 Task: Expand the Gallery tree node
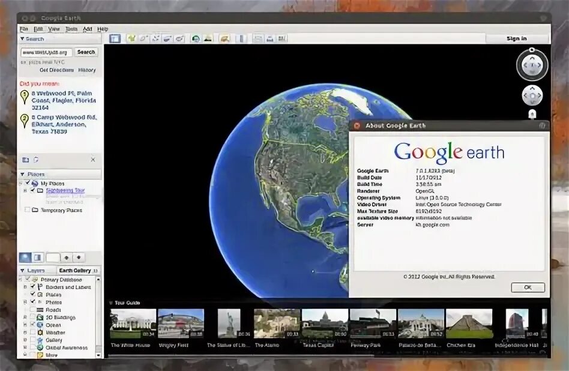[25, 340]
